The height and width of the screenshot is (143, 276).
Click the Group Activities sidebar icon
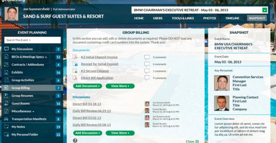(6, 80)
